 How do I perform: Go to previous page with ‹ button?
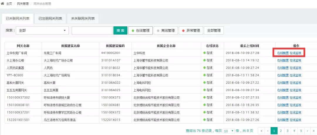pos(268,131)
